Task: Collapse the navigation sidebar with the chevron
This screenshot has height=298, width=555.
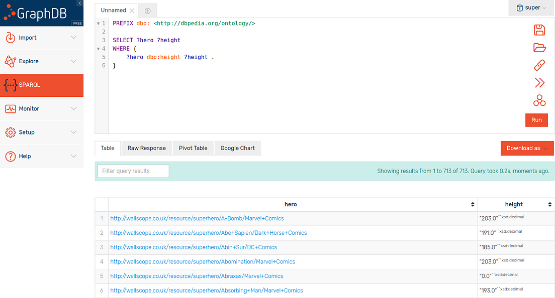Action: [79, 3]
